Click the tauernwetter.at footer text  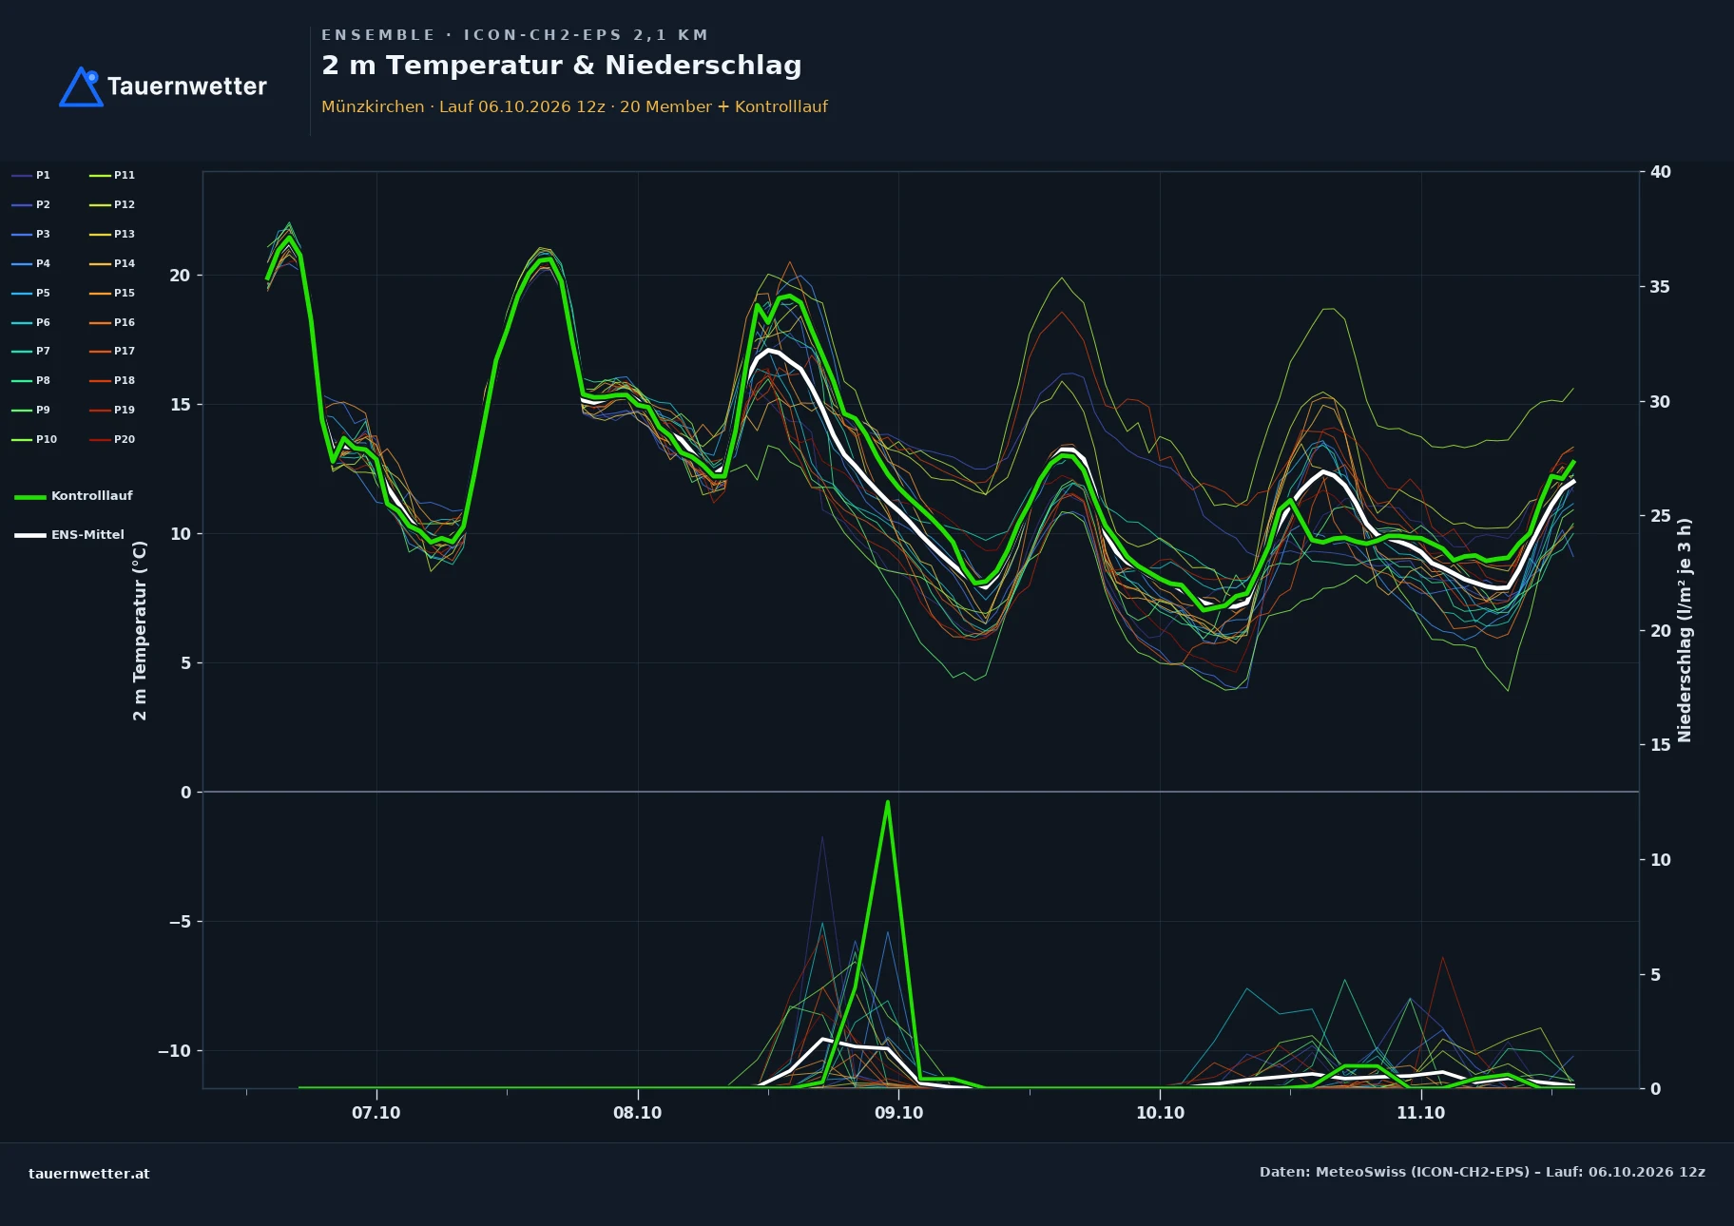(x=89, y=1174)
